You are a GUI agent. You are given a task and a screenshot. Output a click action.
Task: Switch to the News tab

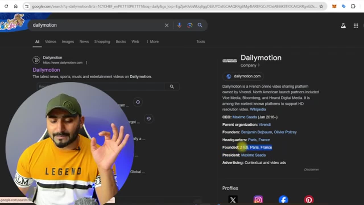(84, 42)
